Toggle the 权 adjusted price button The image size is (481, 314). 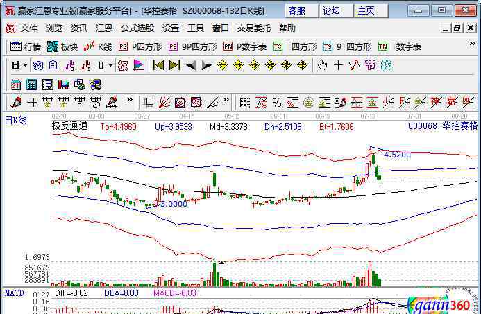pos(123,65)
